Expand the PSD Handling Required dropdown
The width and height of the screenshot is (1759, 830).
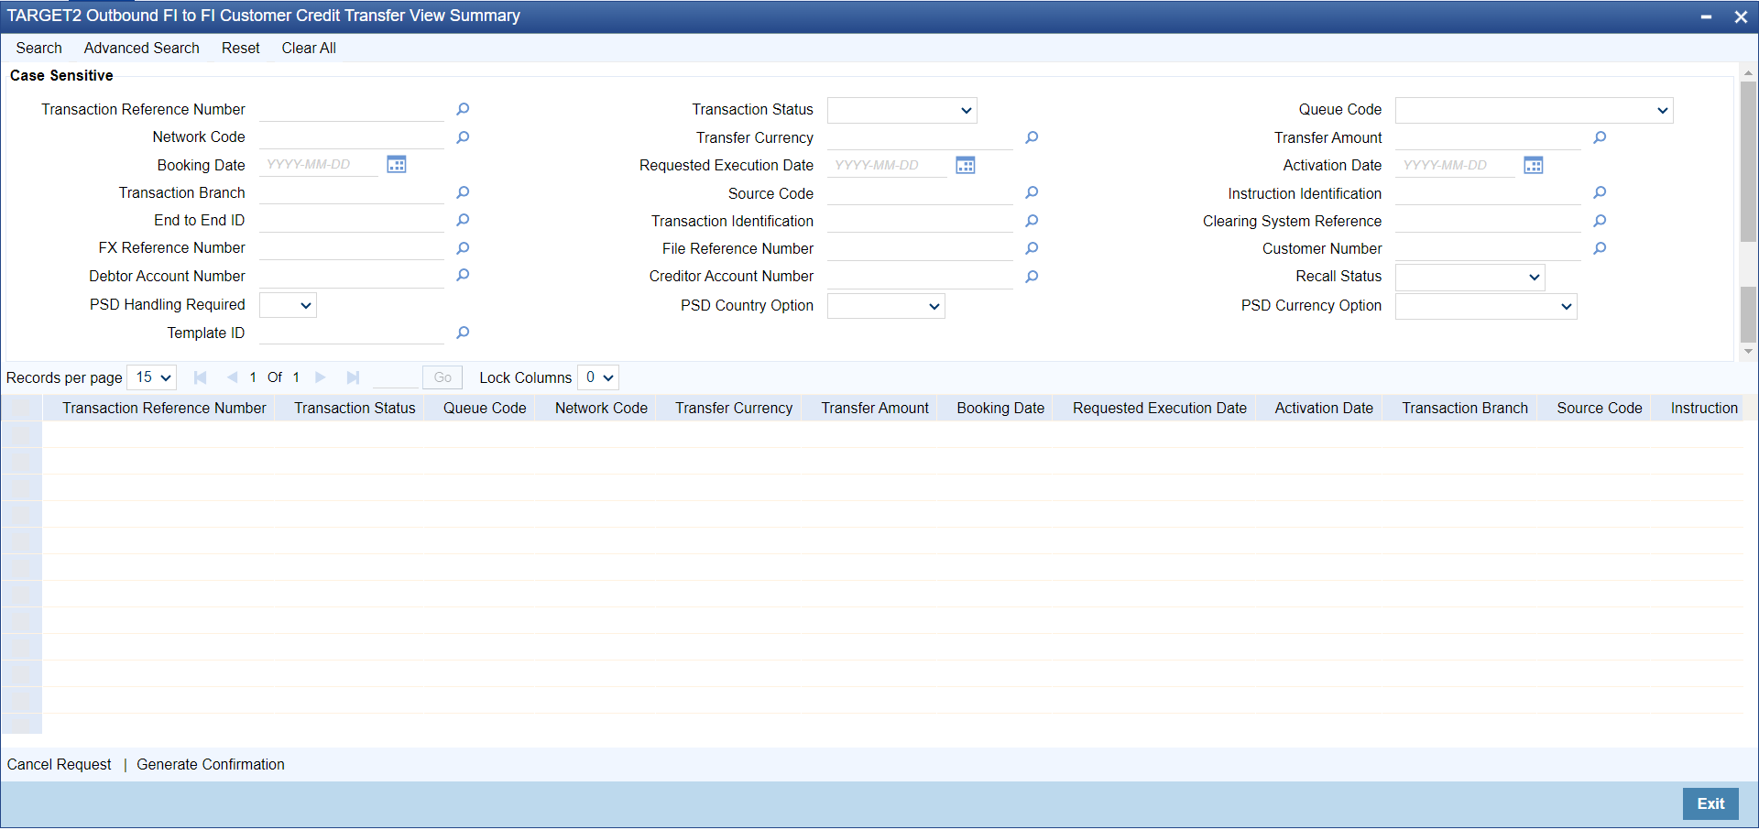[288, 305]
